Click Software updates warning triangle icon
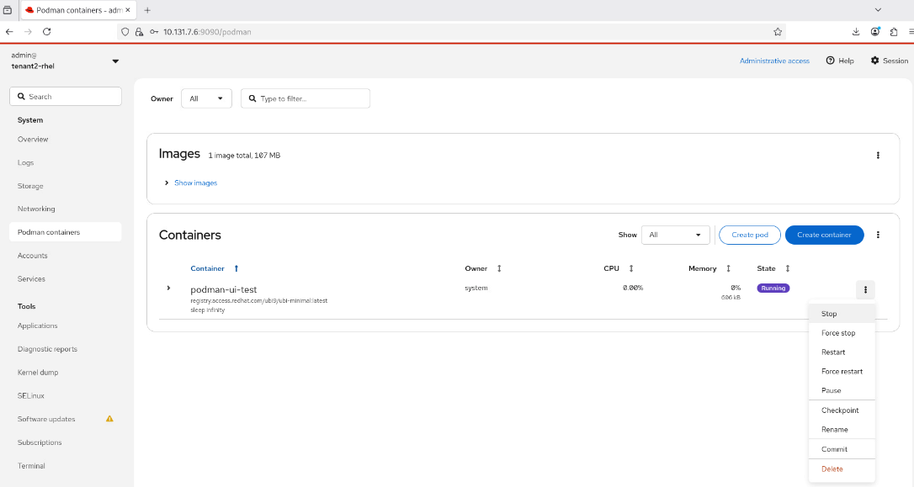The image size is (914, 487). 109,419
